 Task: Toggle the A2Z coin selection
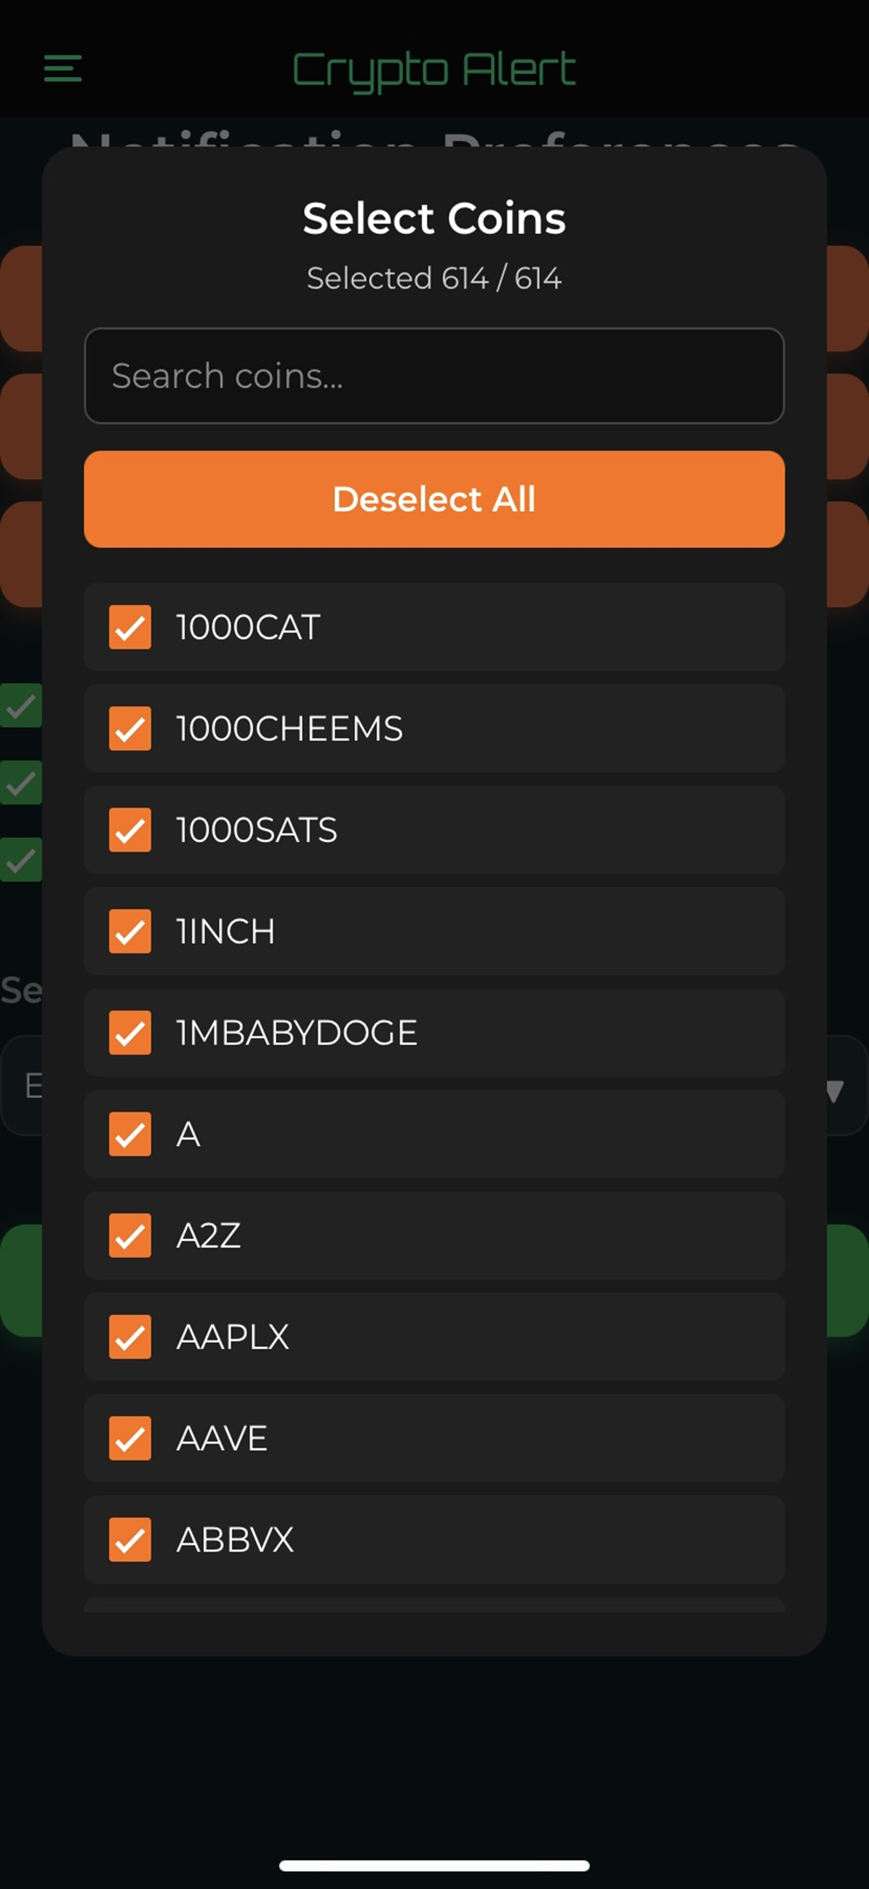pos(130,1236)
